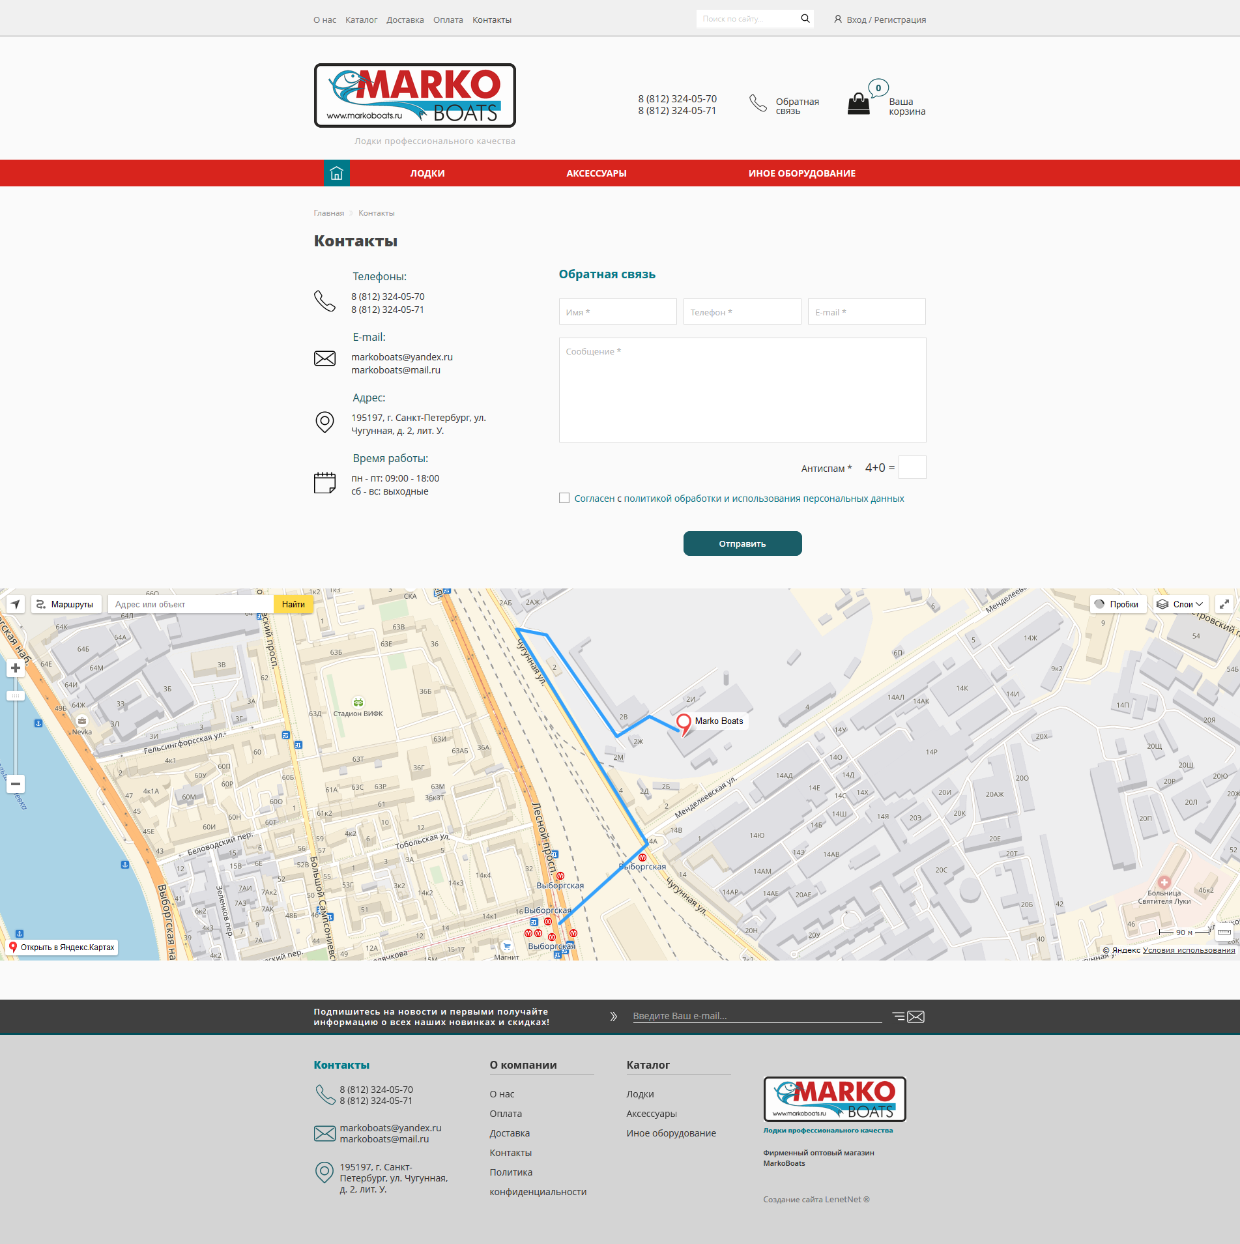1240x1244 pixels.
Task: Open the data processing policy link
Action: point(764,499)
